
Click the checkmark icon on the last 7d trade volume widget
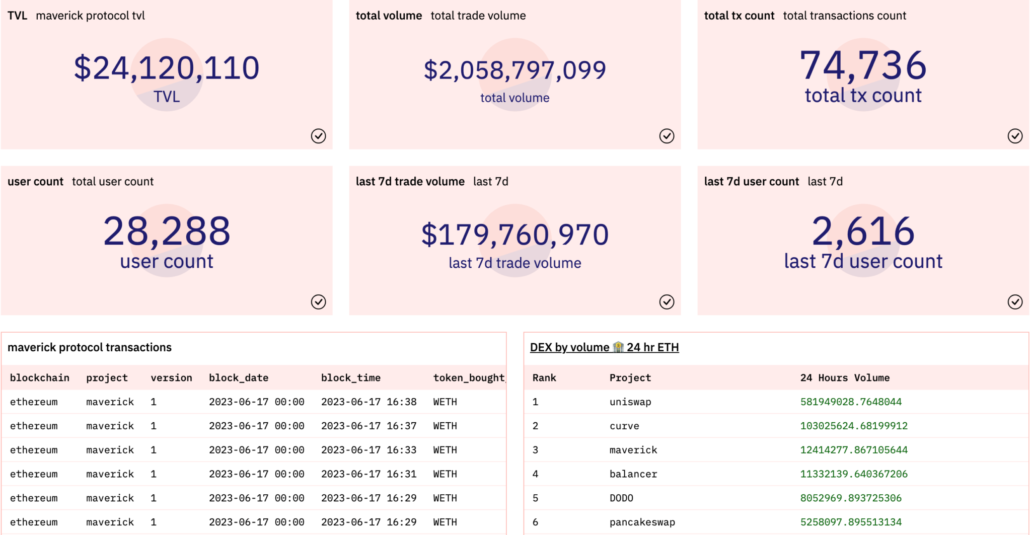pos(667,302)
